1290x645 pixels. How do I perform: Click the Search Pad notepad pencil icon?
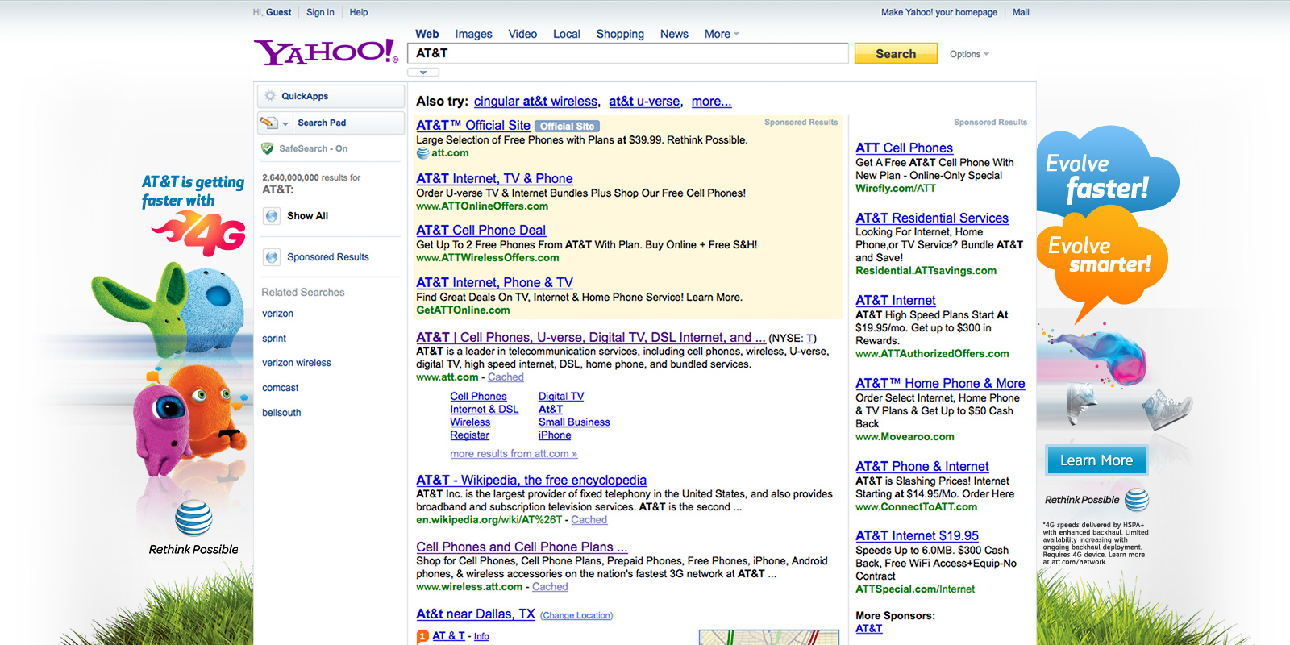click(268, 123)
